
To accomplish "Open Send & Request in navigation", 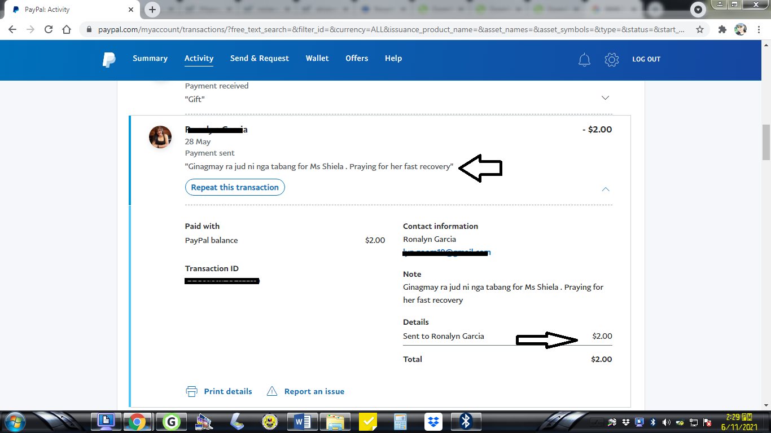I will coord(260,59).
